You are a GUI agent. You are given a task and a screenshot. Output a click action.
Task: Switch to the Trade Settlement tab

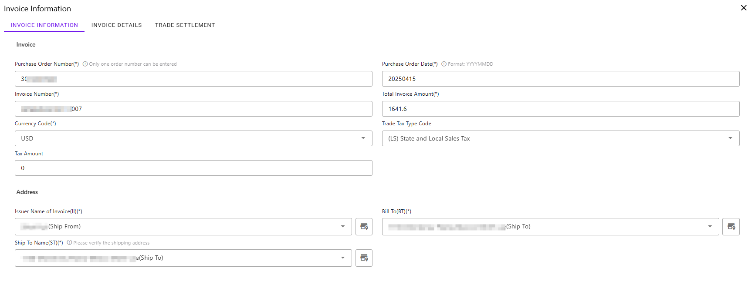[185, 25]
